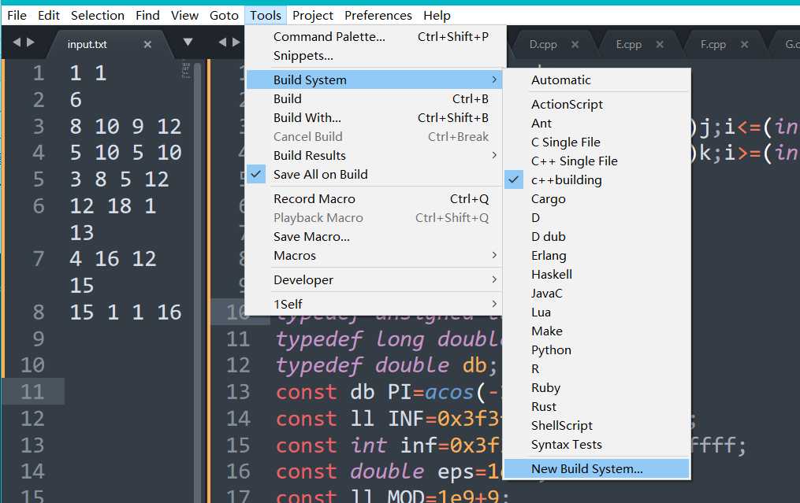Image resolution: width=800 pixels, height=503 pixels.
Task: Expand Developer submenu
Action: pyautogui.click(x=374, y=279)
